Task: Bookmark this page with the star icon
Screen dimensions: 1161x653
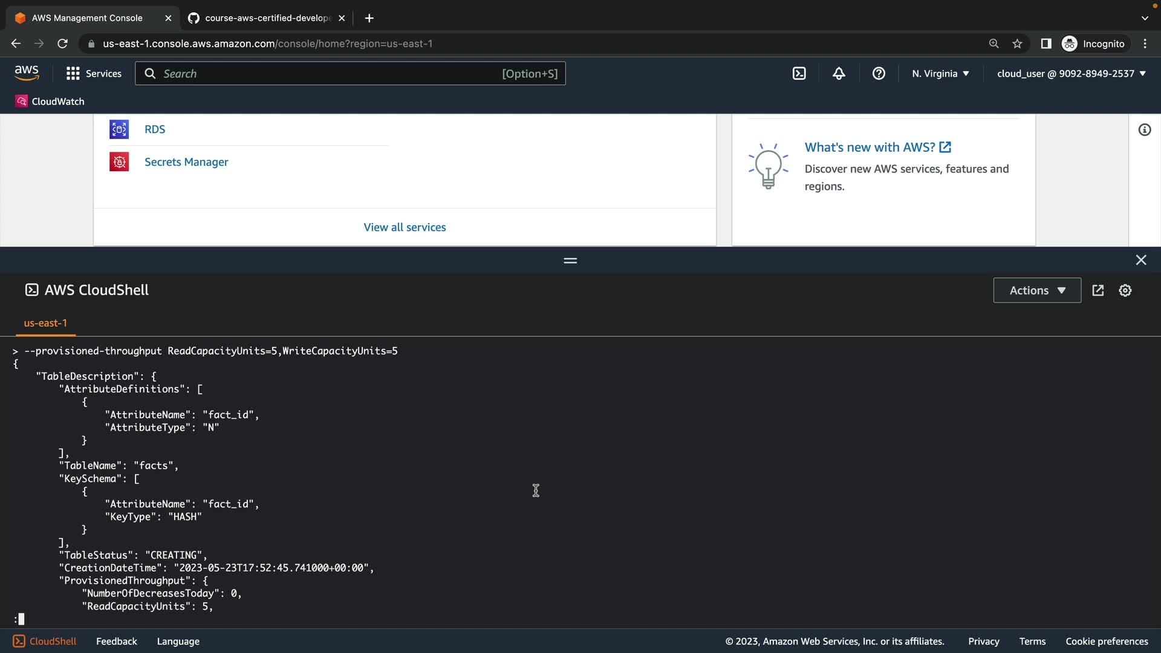Action: click(1017, 44)
